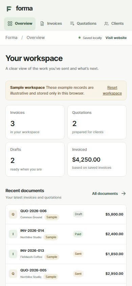Click the I icon for INV-2026-013
Screen dimensions: 132x286
pyautogui.click(x=13, y=254)
